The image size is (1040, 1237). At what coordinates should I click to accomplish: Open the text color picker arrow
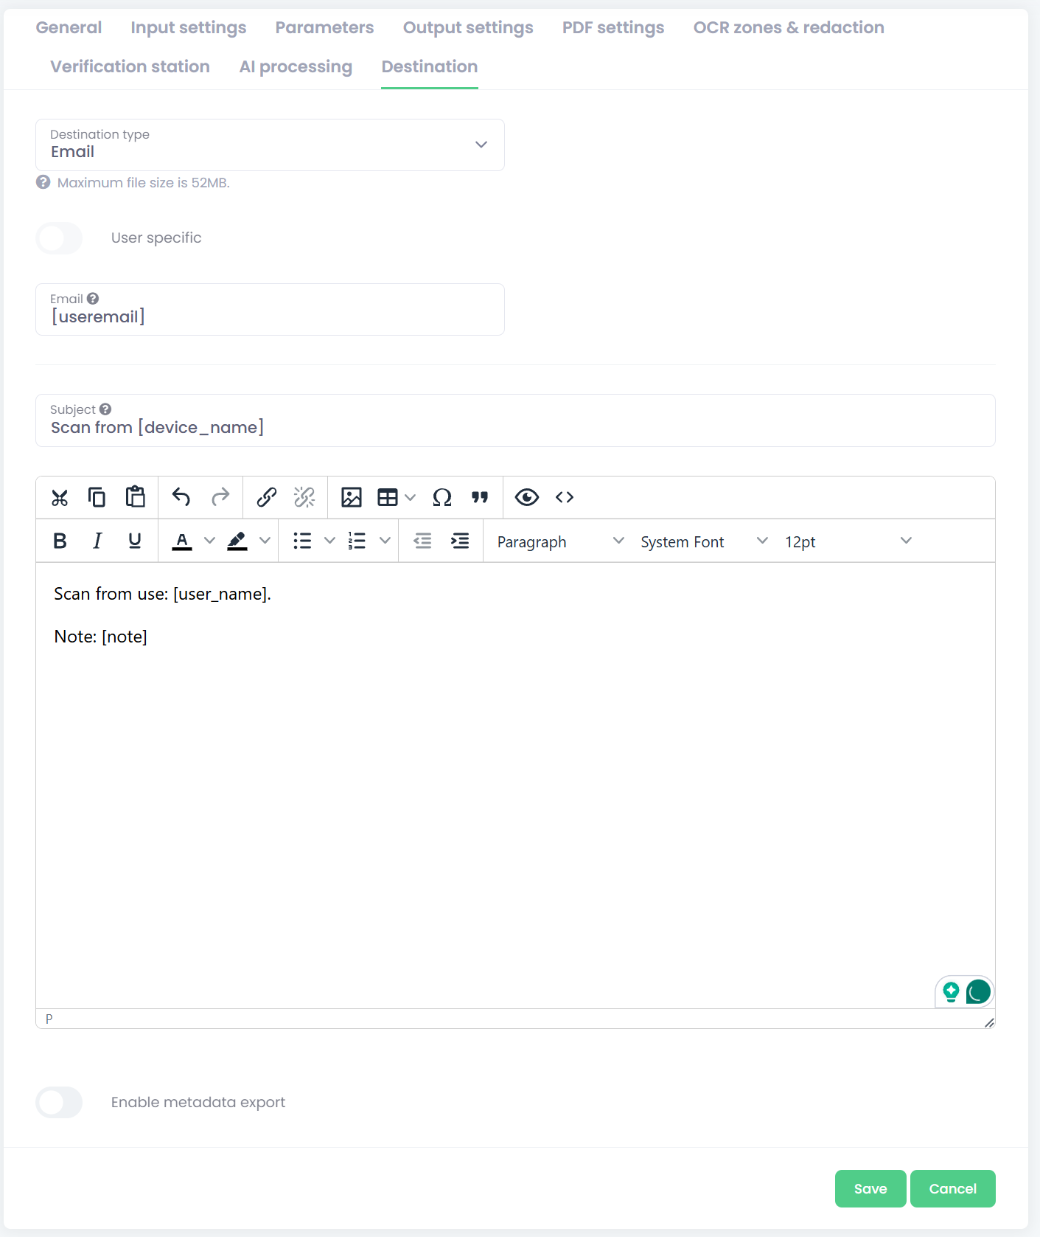point(210,541)
